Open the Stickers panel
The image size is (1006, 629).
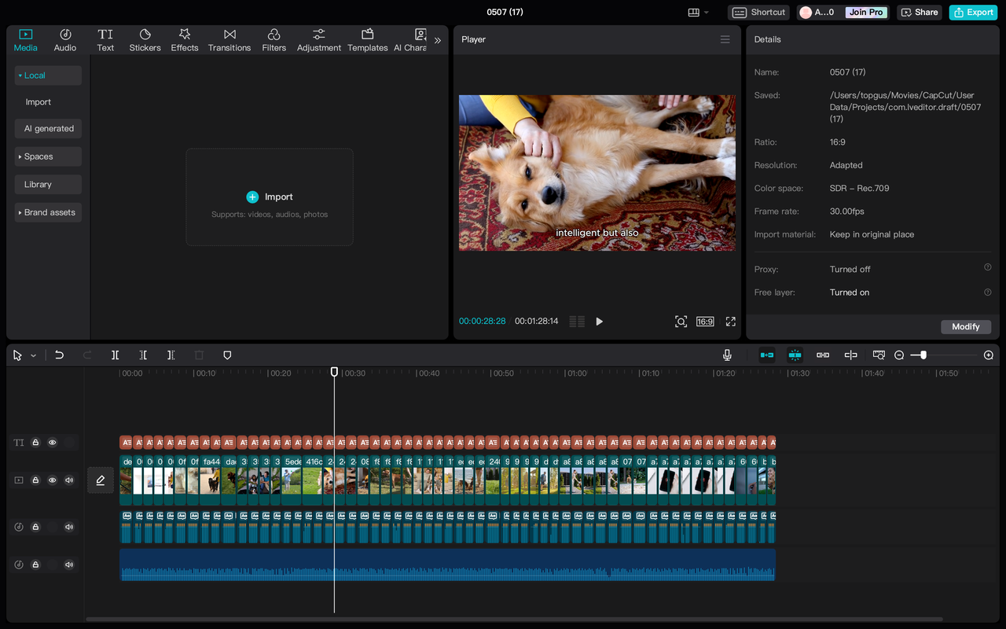point(145,39)
